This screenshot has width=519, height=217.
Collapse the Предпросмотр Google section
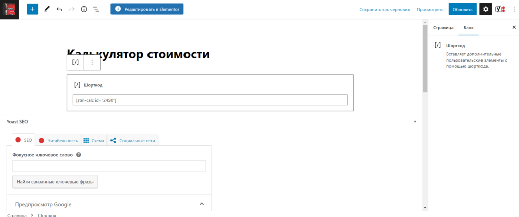[x=202, y=204]
